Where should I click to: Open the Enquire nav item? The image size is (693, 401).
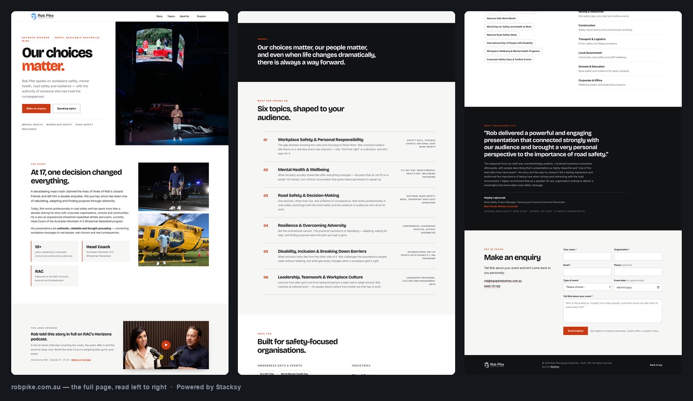coord(201,16)
